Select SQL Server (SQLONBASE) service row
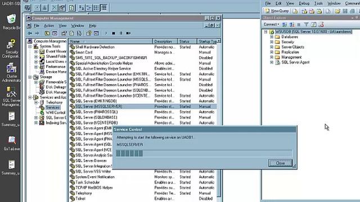The height and width of the screenshot is (202, 360). click(143, 117)
